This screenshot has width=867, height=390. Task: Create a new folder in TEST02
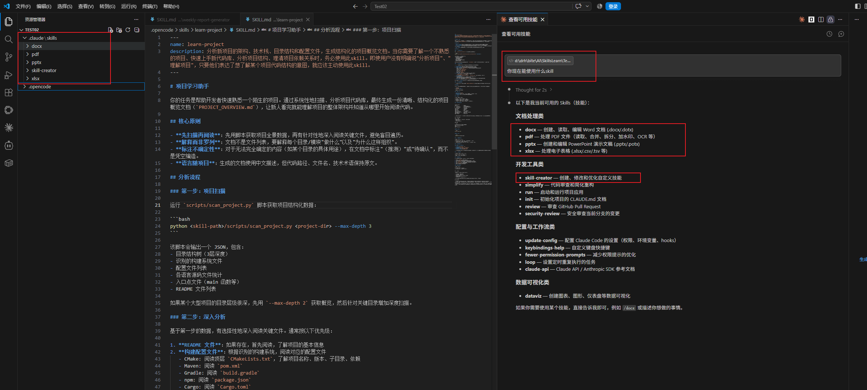tap(119, 30)
